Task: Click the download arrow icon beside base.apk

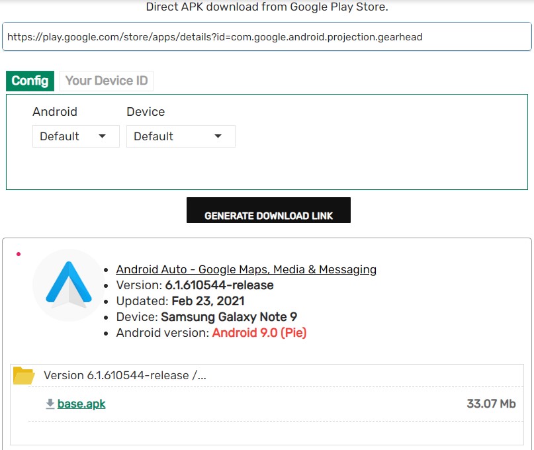Action: (x=50, y=404)
